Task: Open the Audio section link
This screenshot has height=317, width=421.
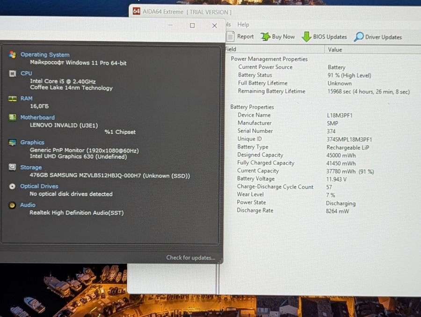Action: (x=28, y=205)
